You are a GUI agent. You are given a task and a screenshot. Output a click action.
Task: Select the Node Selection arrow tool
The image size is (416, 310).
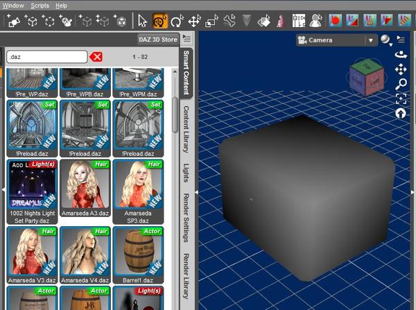(x=142, y=21)
